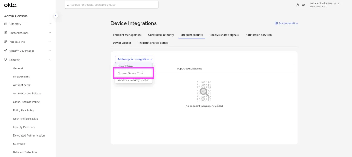Open the help question mark icon
This screenshot has width=352, height=157.
(x=297, y=5)
